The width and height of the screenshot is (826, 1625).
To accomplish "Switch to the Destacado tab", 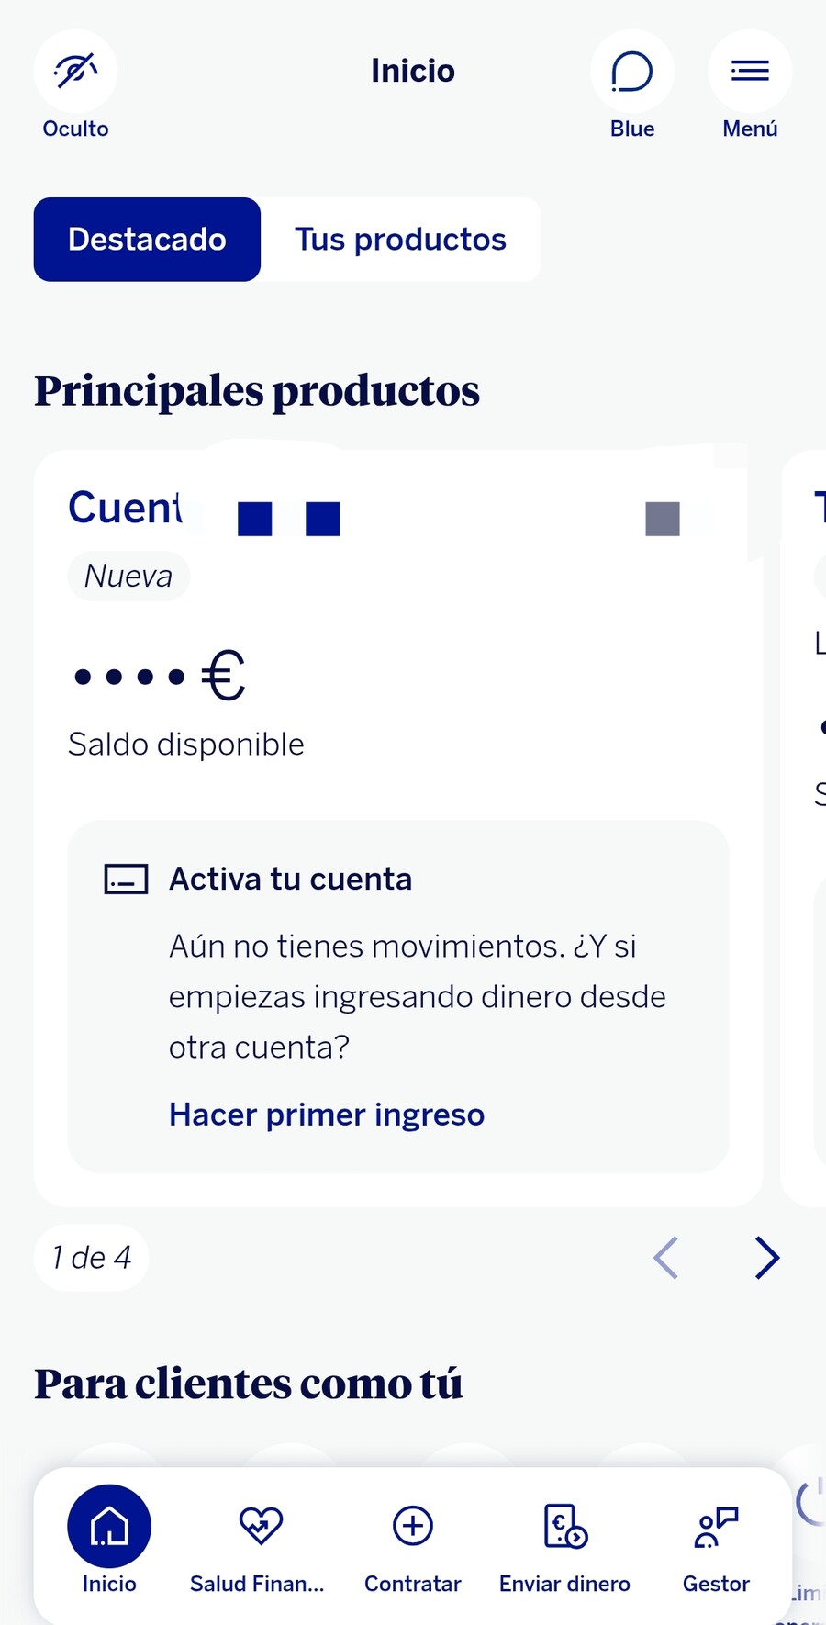I will point(147,240).
